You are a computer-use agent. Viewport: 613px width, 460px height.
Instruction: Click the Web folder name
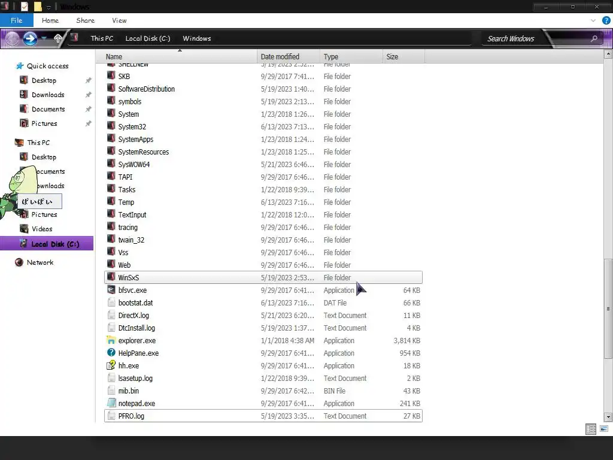125,265
